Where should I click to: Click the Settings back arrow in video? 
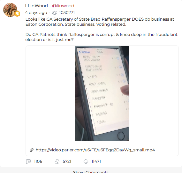coord(80,52)
